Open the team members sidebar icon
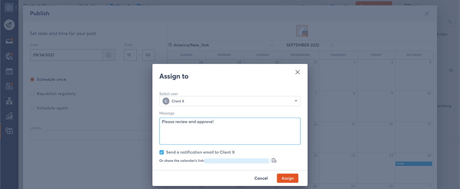Screen dimensions: 460x189 (x=9, y=101)
